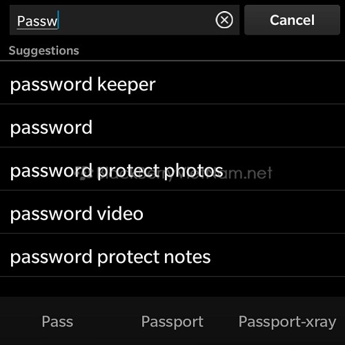Select the 'password keeper' suggestion

point(172,83)
